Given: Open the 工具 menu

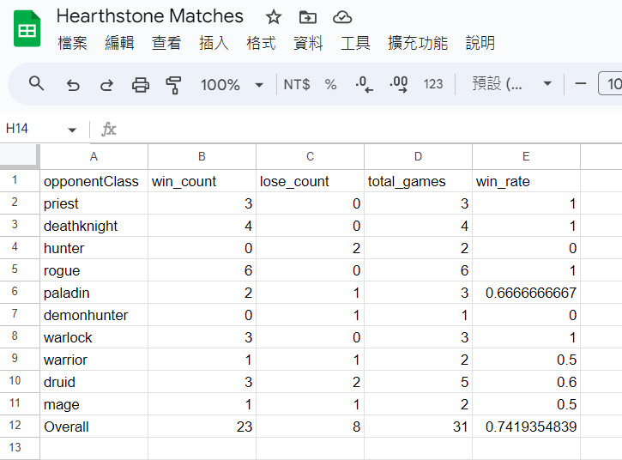Looking at the screenshot, I should (x=355, y=43).
